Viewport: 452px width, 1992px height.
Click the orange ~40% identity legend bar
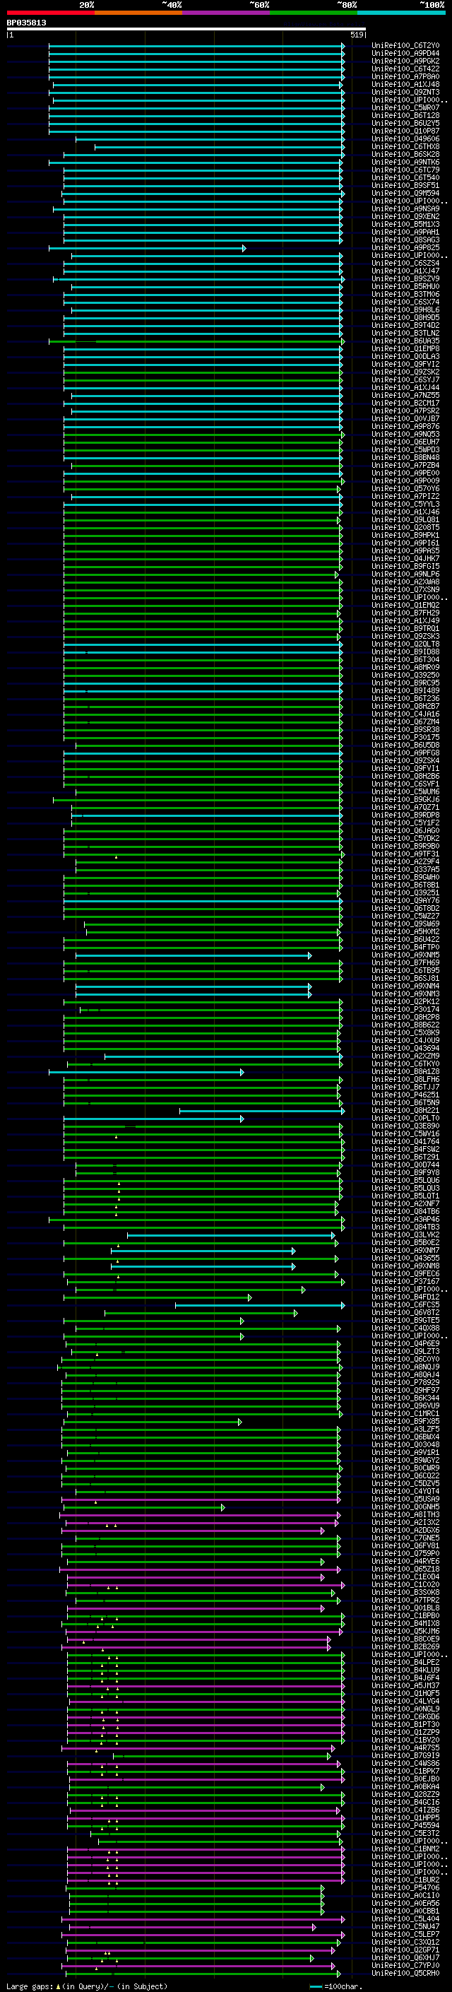[x=138, y=13]
